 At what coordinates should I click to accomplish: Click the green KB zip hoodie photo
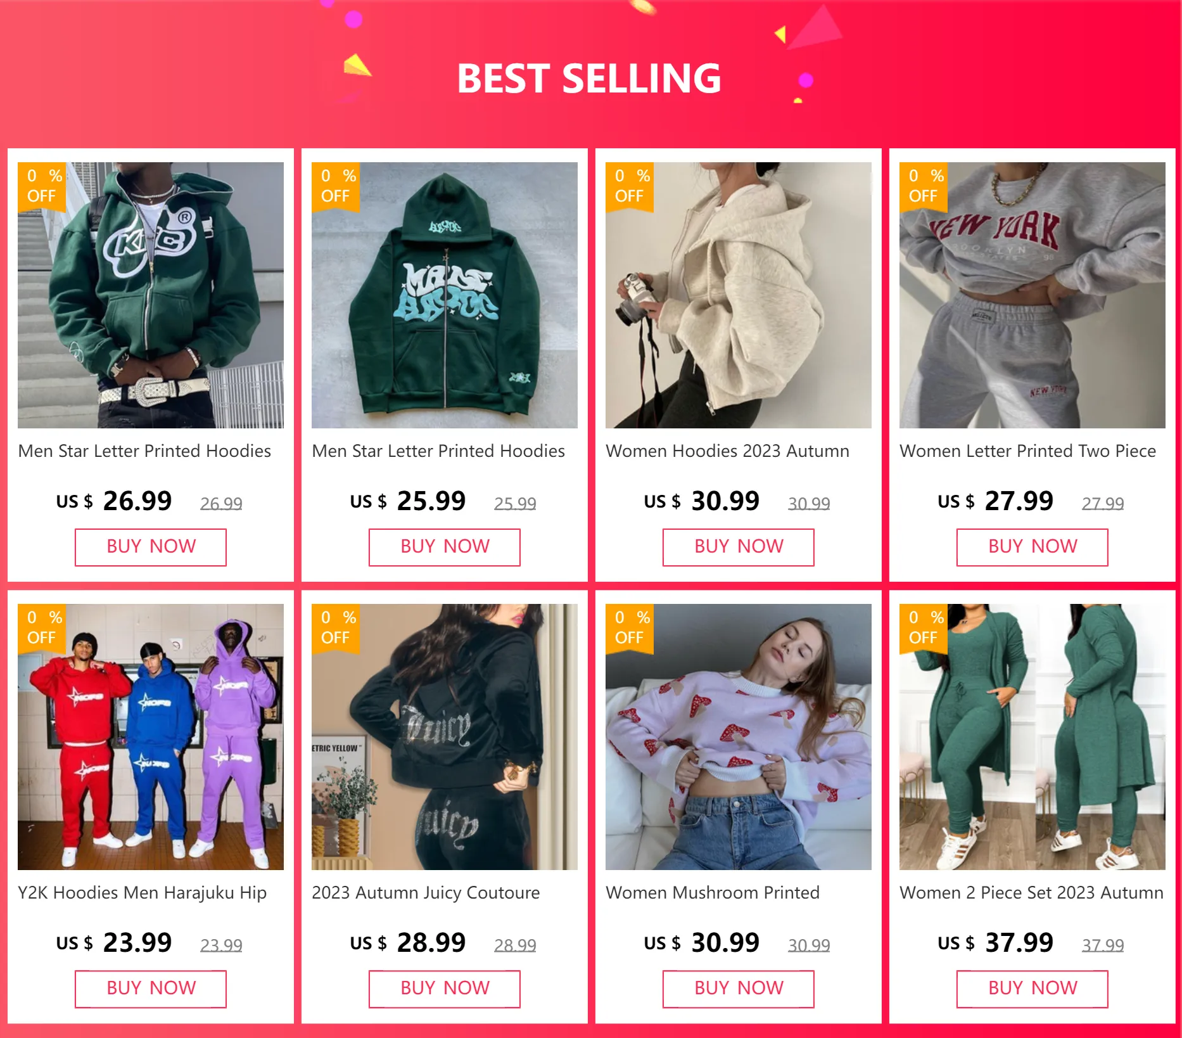(151, 295)
